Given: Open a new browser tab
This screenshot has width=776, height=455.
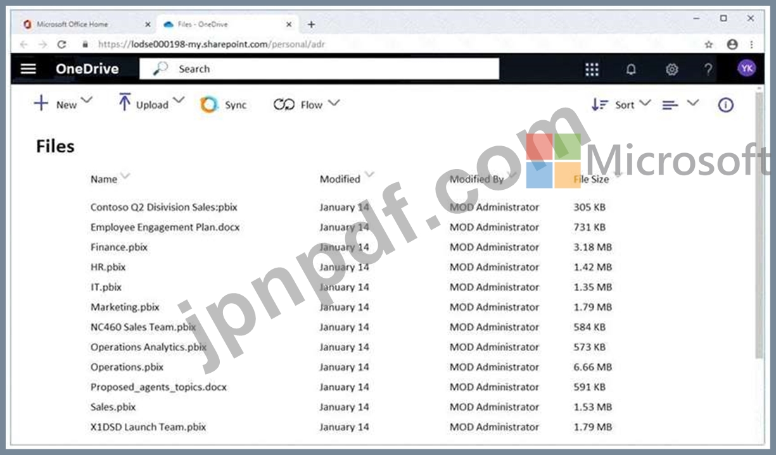Looking at the screenshot, I should 311,25.
